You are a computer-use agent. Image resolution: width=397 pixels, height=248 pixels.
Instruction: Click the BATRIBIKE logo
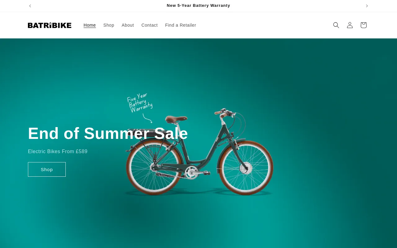(x=50, y=25)
